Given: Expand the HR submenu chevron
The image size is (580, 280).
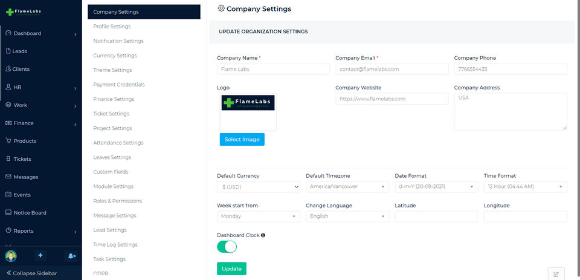Looking at the screenshot, I should 75,88.
